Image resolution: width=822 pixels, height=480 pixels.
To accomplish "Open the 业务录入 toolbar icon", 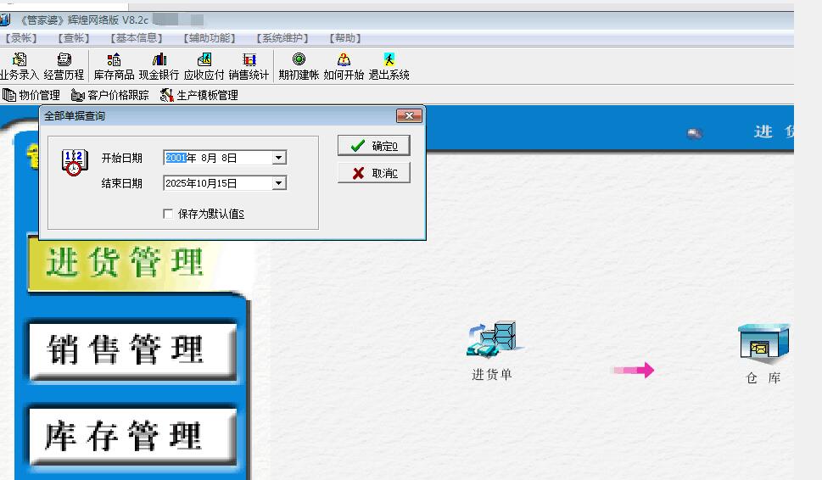I will [20, 60].
